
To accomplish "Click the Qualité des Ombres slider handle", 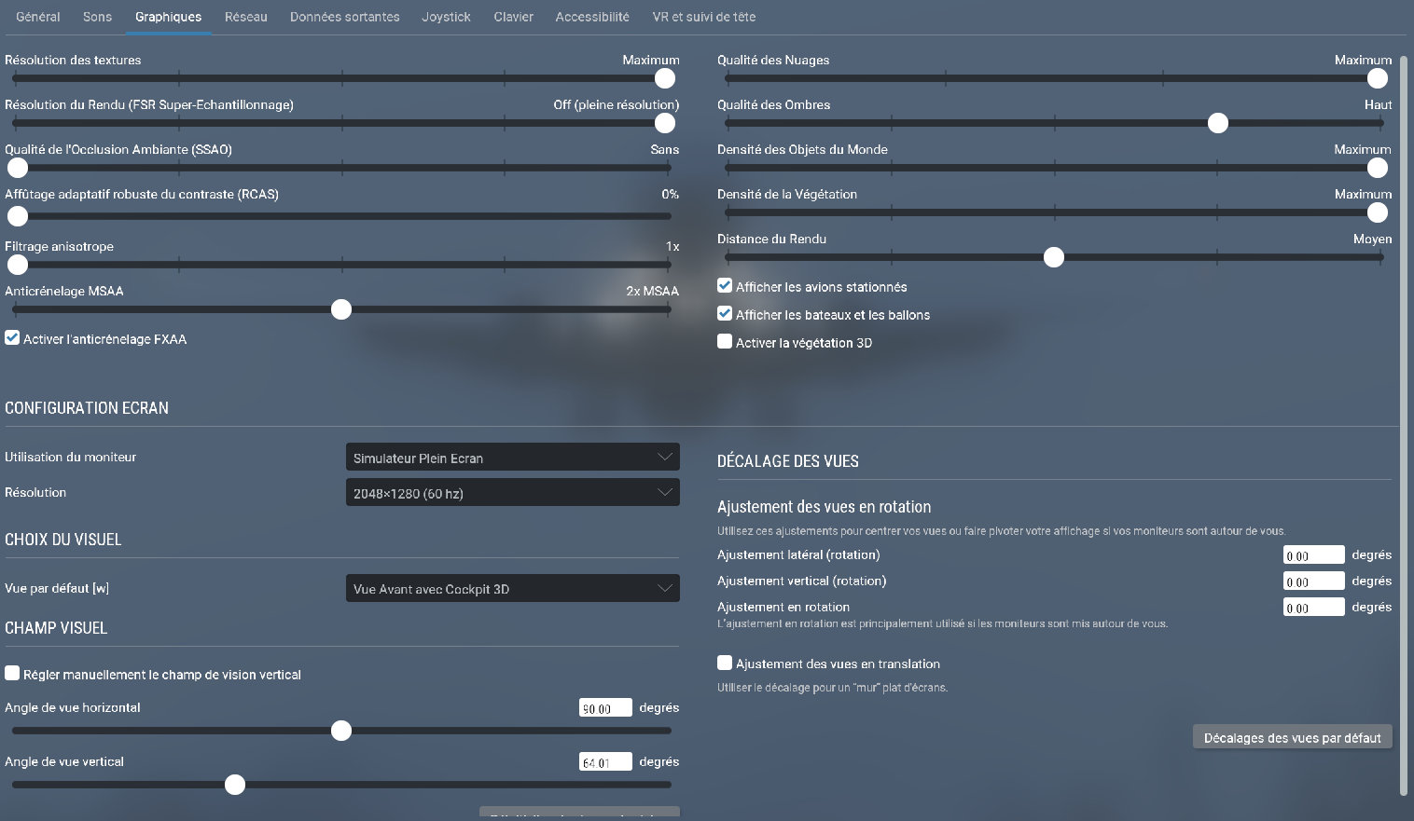I will (x=1217, y=123).
